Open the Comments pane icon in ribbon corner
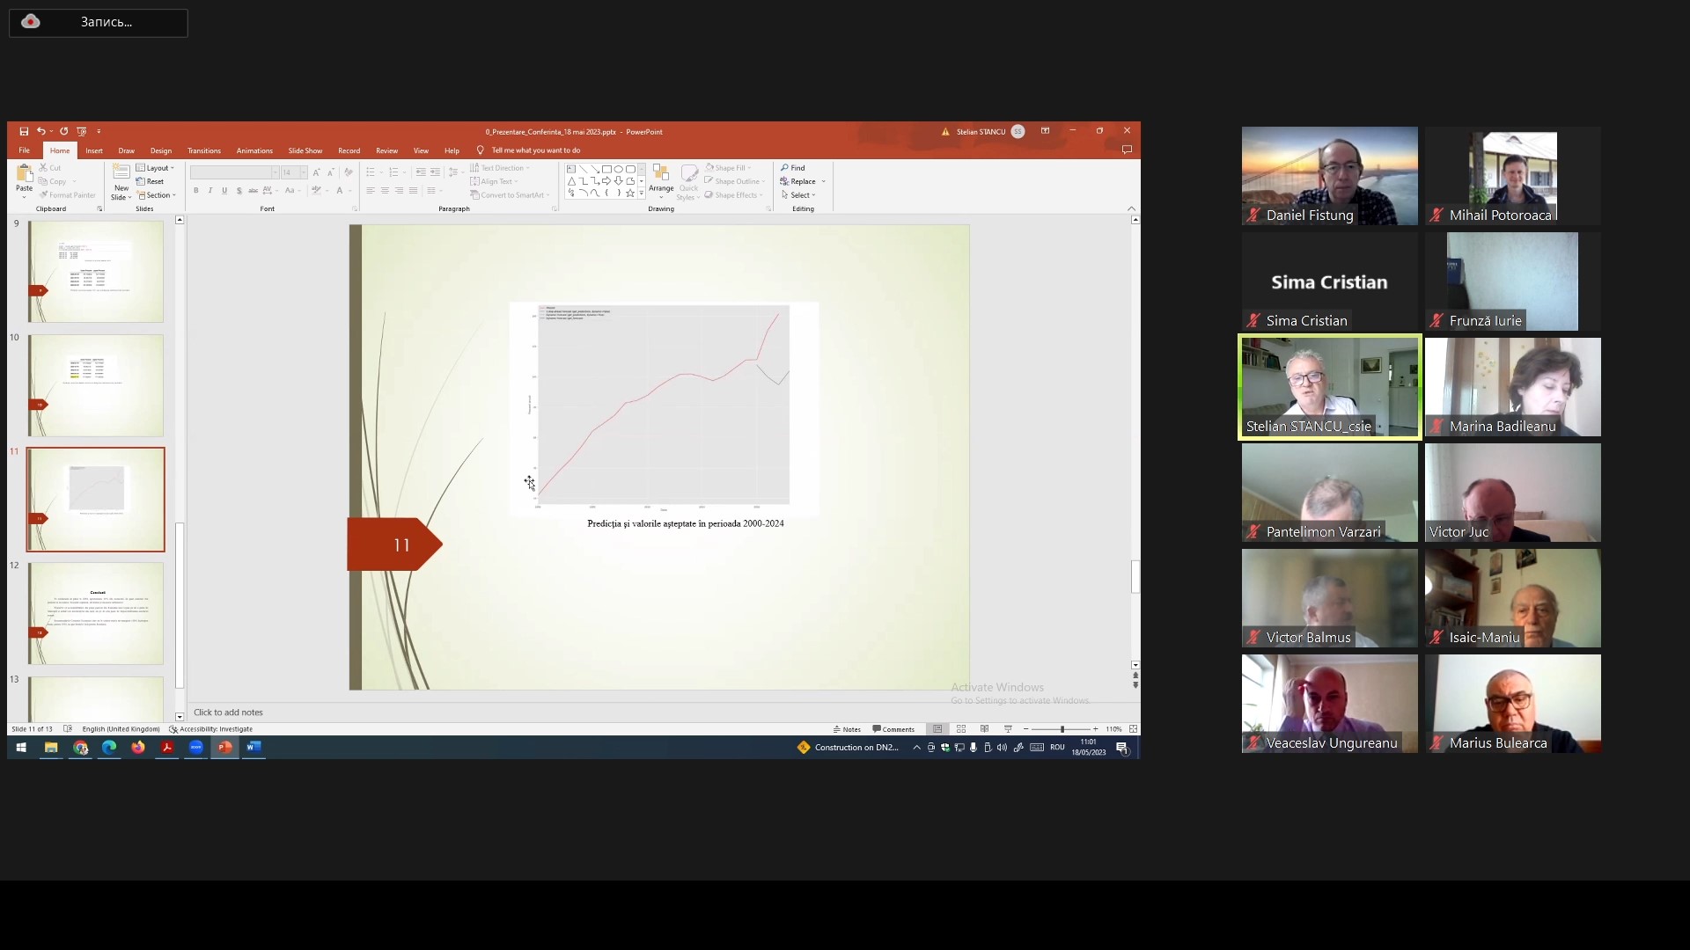The height and width of the screenshot is (950, 1690). tap(1127, 150)
